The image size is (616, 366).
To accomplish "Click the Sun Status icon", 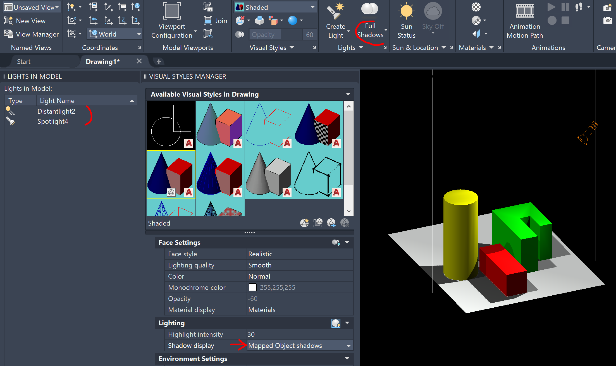I will pyautogui.click(x=406, y=11).
